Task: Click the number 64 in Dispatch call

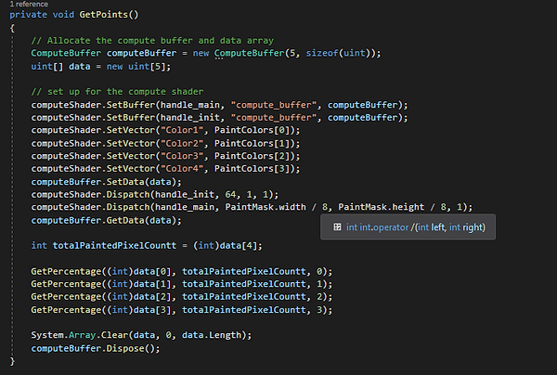Action: (x=230, y=195)
